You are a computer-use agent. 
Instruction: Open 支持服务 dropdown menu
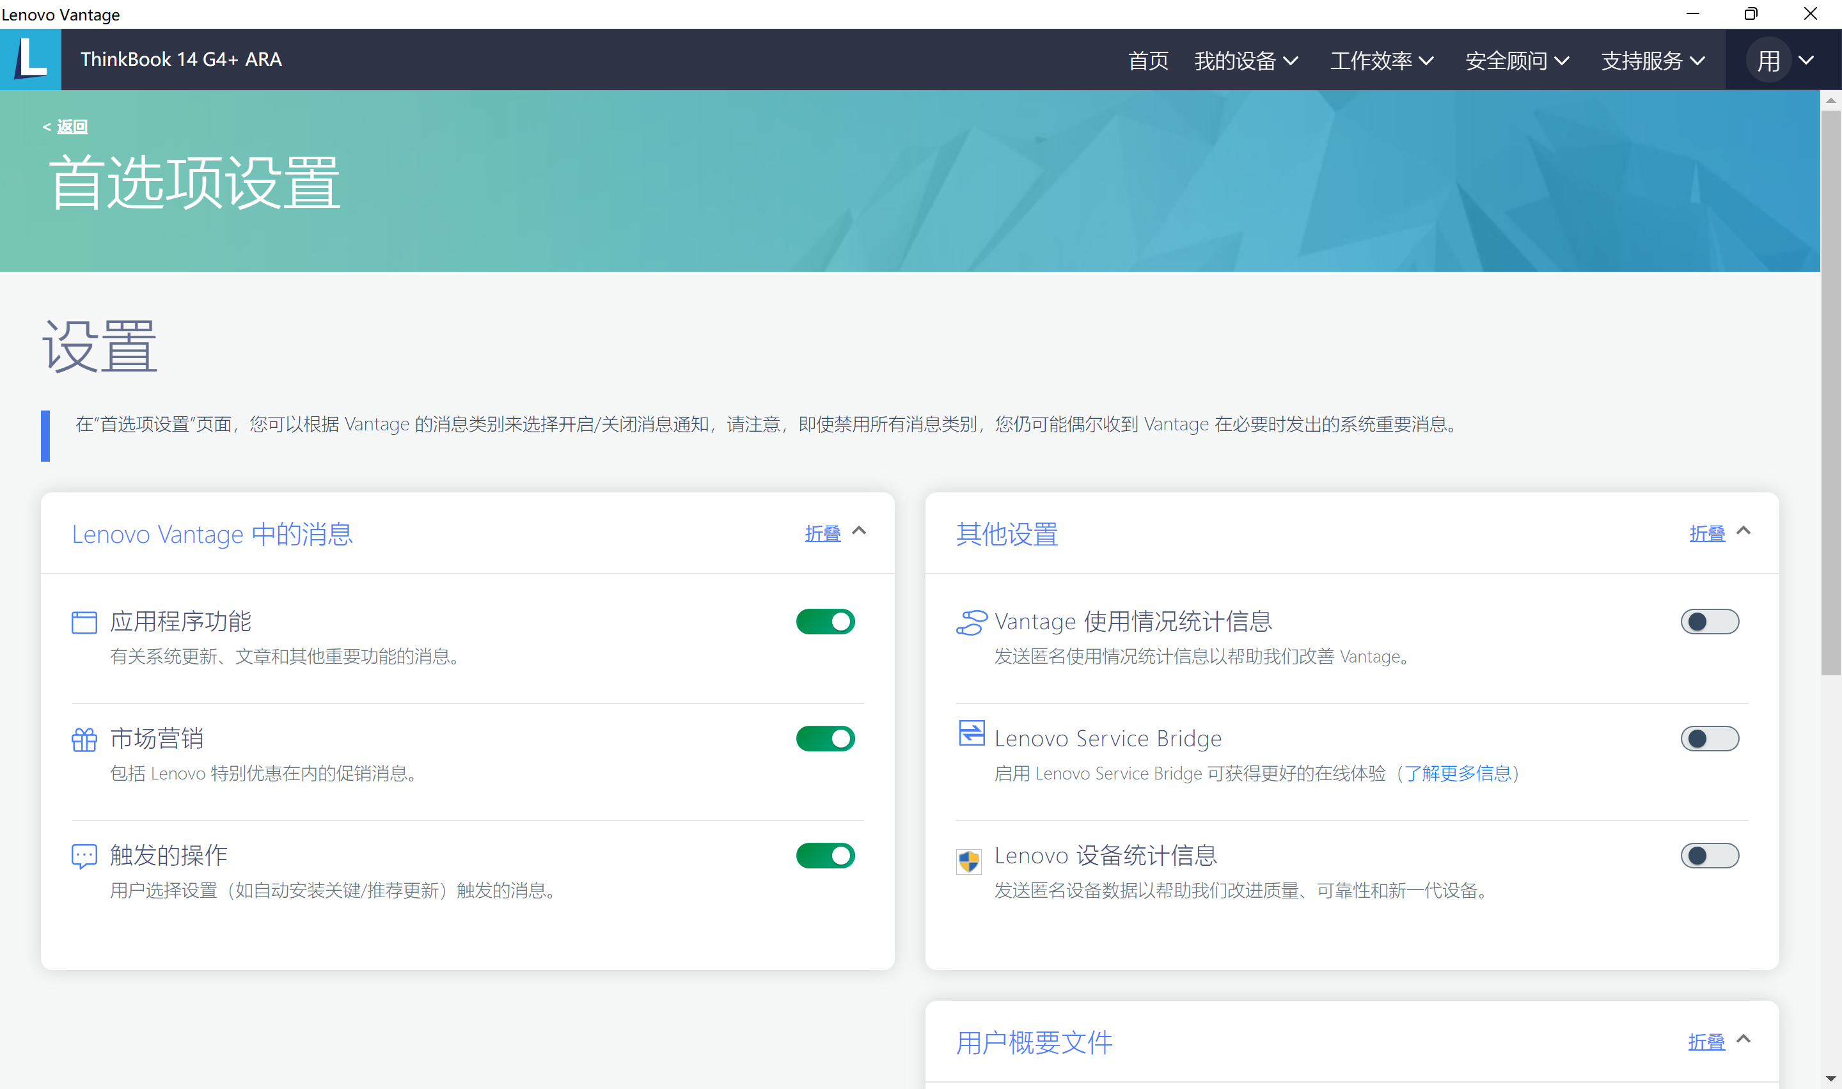1653,60
